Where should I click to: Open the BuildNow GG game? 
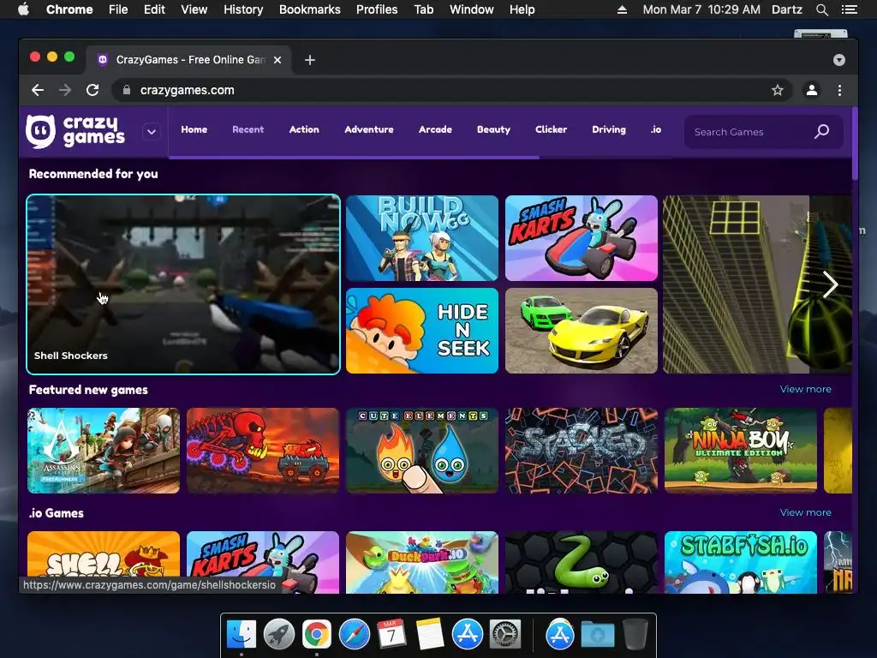tap(421, 238)
